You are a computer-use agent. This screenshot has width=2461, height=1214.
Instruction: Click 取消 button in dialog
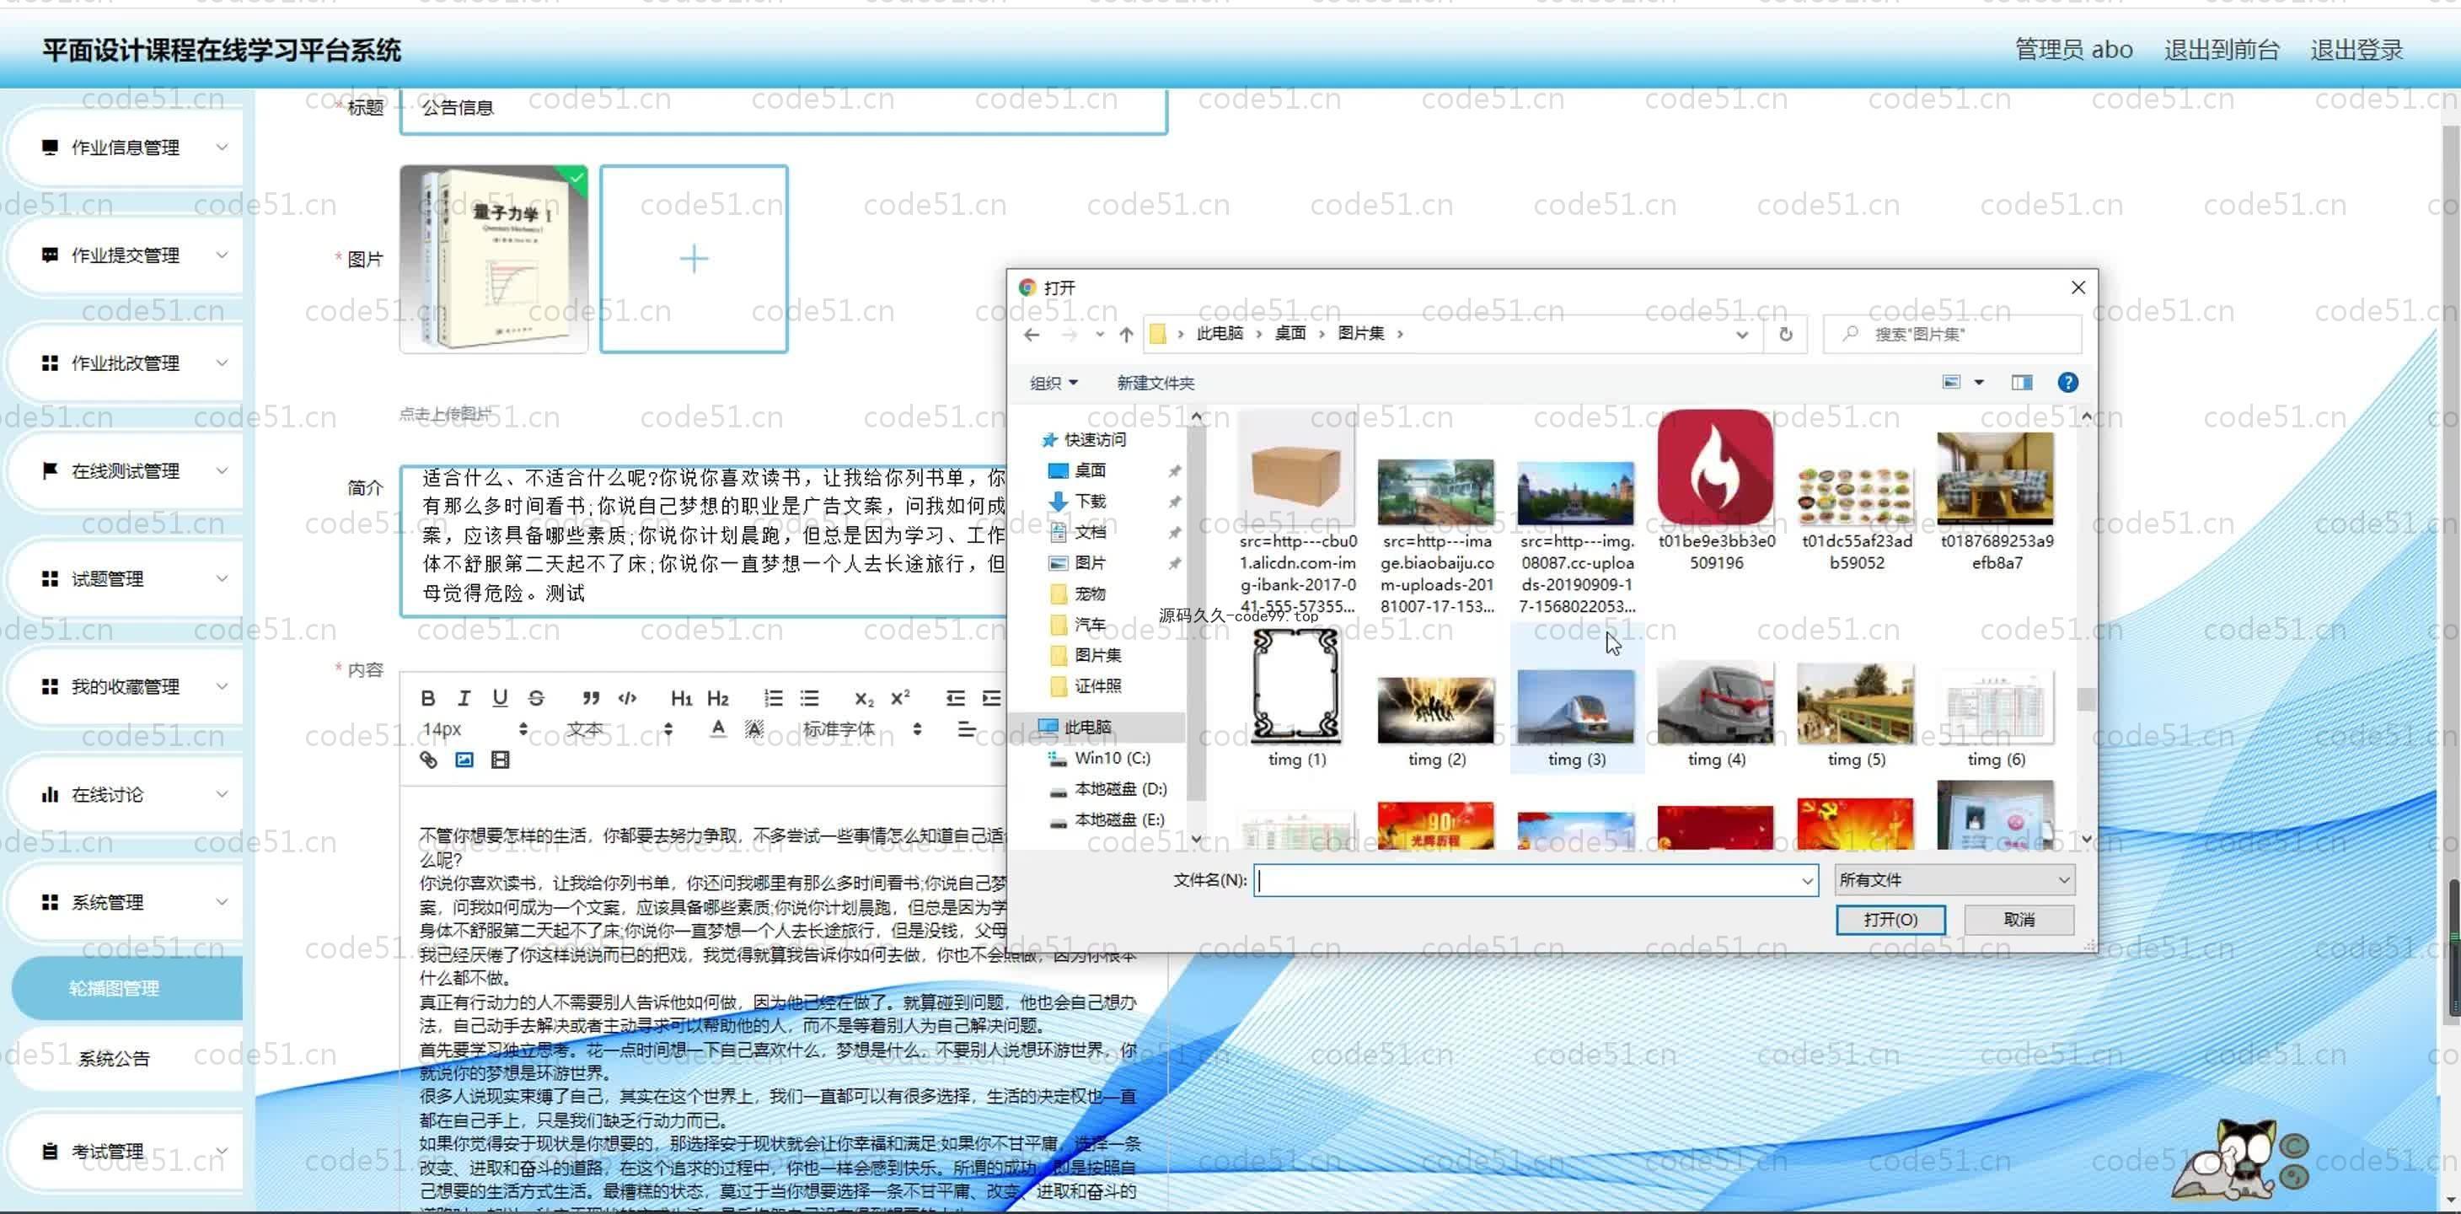click(x=2019, y=920)
